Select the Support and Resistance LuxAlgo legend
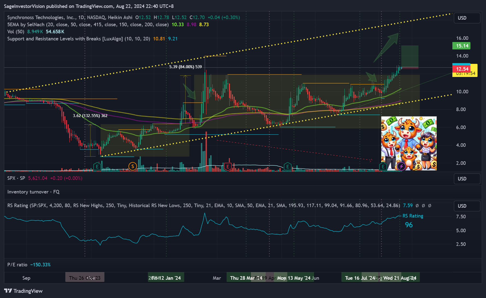This screenshot has width=486, height=298. pos(78,39)
